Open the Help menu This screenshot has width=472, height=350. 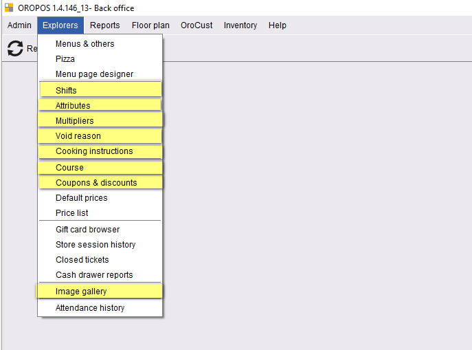click(x=278, y=25)
